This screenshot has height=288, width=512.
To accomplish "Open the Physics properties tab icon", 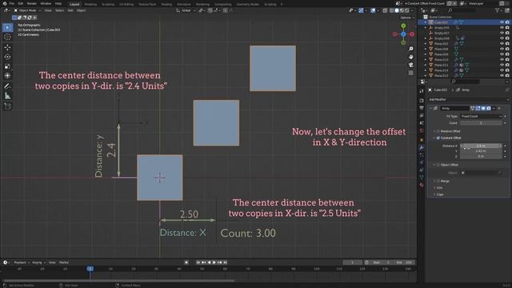I will [422, 162].
